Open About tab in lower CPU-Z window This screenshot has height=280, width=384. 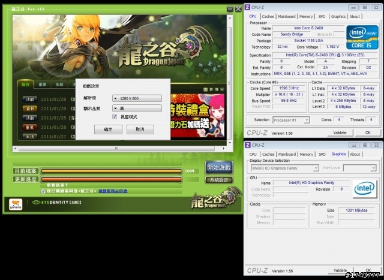coord(355,155)
